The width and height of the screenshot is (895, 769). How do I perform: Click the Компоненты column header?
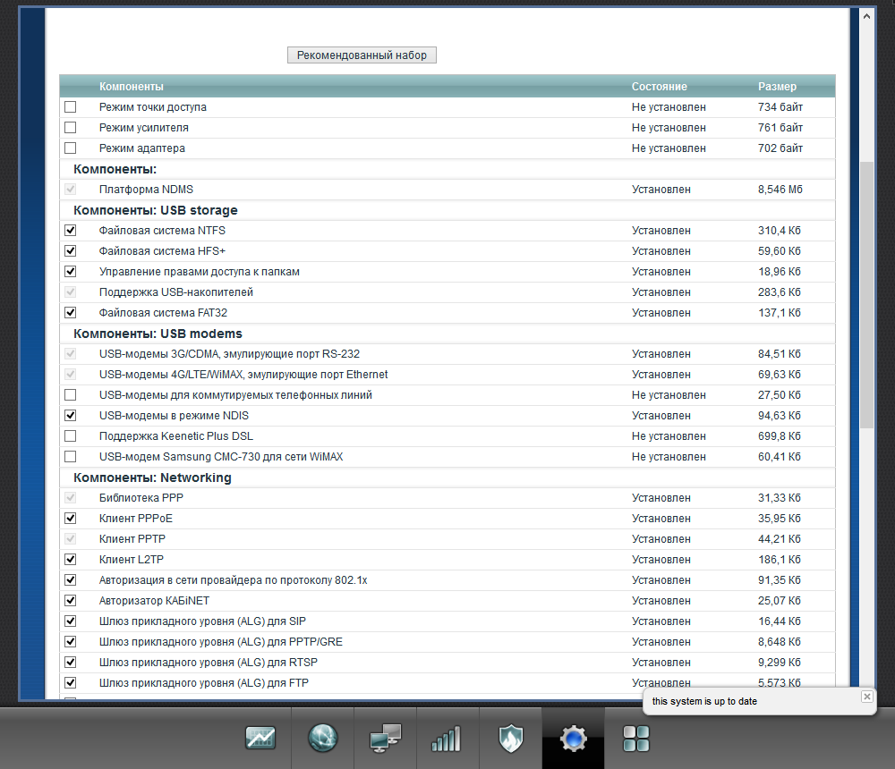coord(132,87)
